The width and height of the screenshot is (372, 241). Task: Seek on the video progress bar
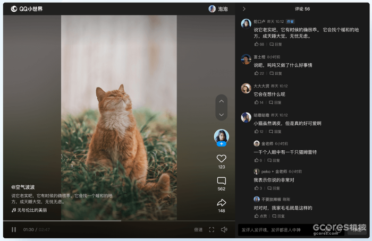click(119, 221)
